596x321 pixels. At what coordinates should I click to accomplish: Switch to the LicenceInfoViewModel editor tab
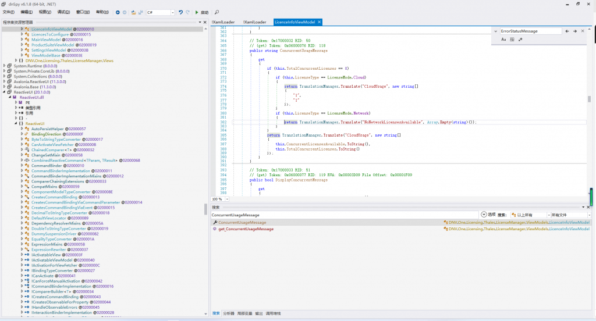294,22
